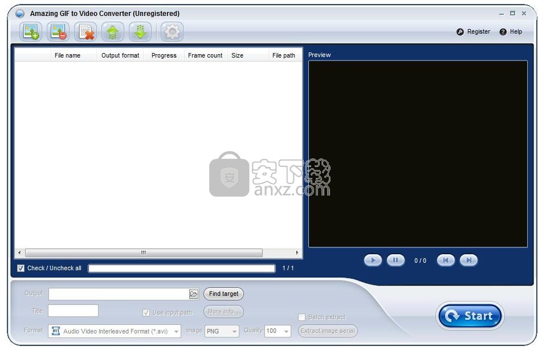This screenshot has width=542, height=350.
Task: Click the Find target button
Action: pos(223,294)
